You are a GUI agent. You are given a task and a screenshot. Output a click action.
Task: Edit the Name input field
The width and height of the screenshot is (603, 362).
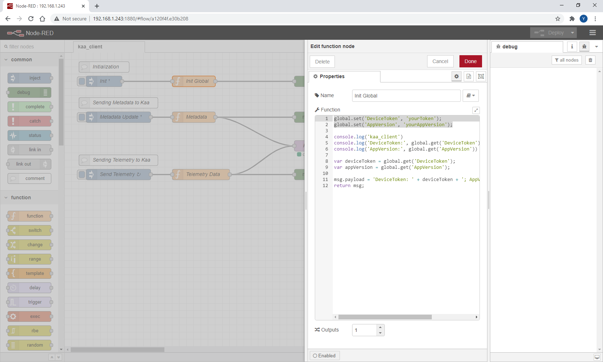[x=406, y=96]
